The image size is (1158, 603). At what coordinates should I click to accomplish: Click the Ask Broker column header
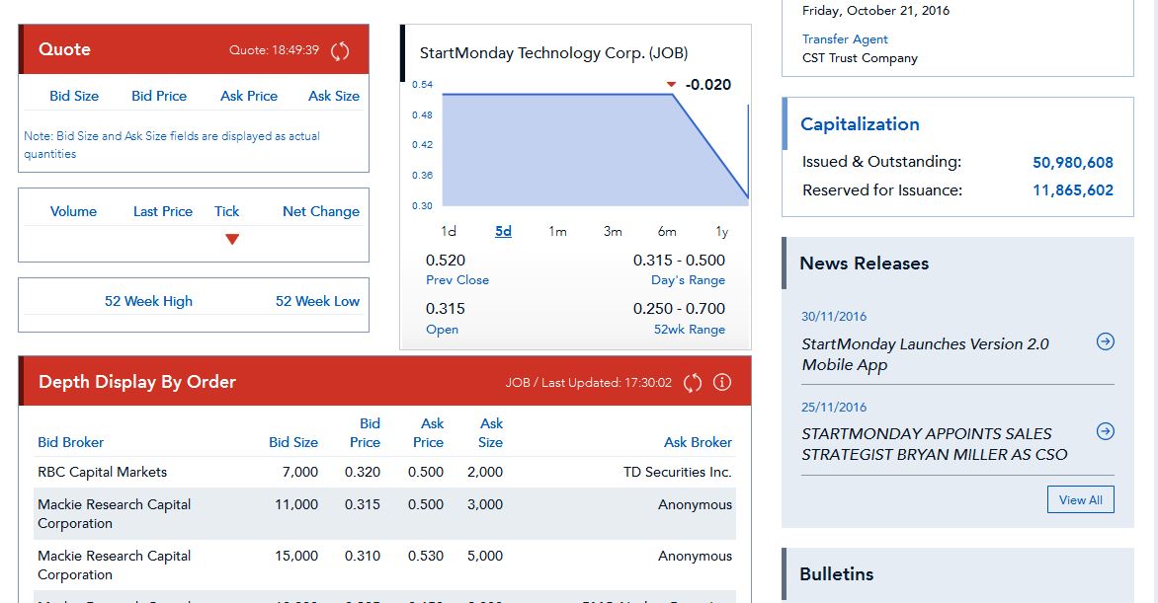click(698, 442)
